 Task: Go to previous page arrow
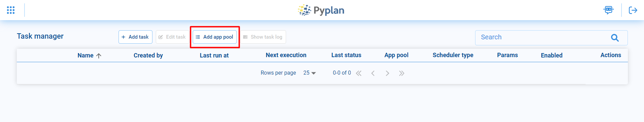pos(373,73)
